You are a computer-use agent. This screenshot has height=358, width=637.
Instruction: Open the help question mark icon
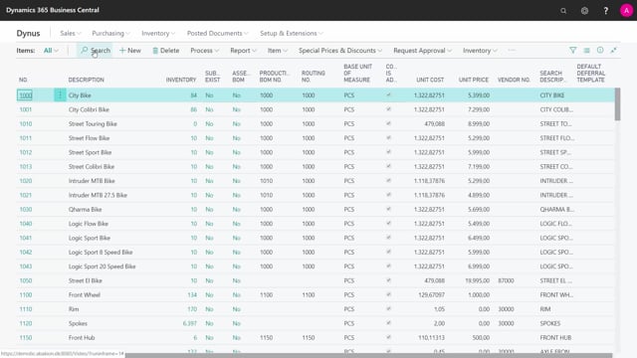click(x=605, y=11)
